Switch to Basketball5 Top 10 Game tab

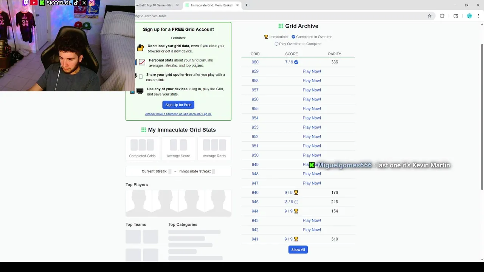[x=154, y=5]
